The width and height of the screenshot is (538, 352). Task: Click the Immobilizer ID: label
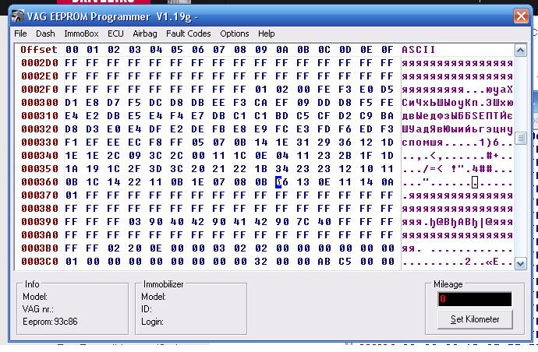pos(146,309)
